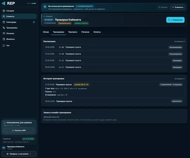
Task: Click gear icon in Профиль и настройки
Action: coord(7,154)
